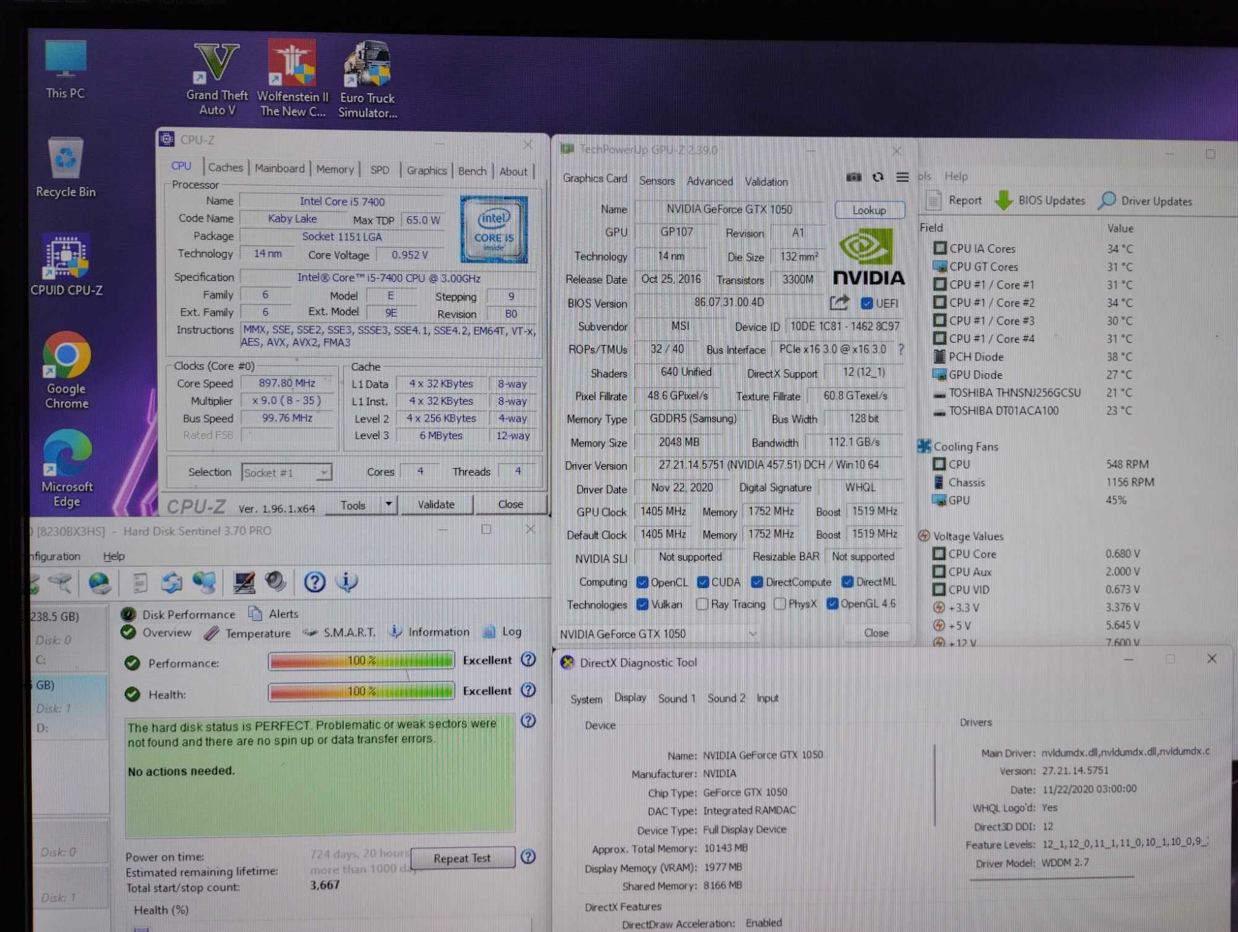Open This PC desktop icon
Screen dimensions: 1238x932
(x=65, y=68)
